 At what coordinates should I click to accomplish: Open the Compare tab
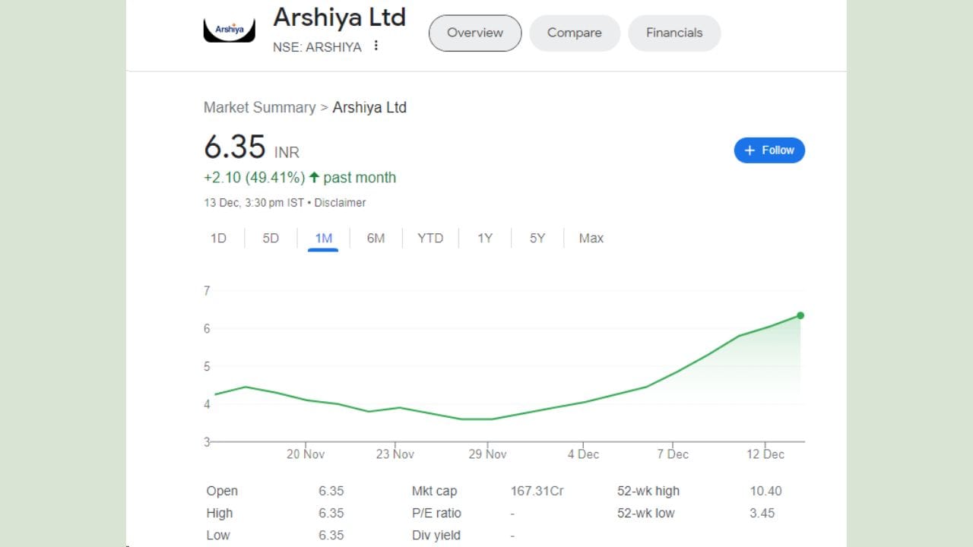[575, 33]
